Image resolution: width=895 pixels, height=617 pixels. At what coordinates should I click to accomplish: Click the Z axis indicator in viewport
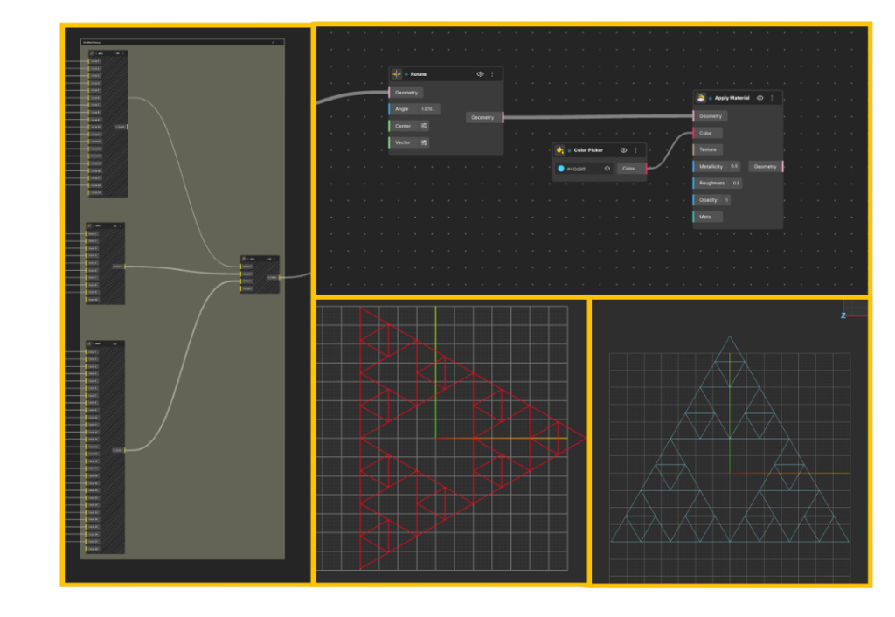843,315
